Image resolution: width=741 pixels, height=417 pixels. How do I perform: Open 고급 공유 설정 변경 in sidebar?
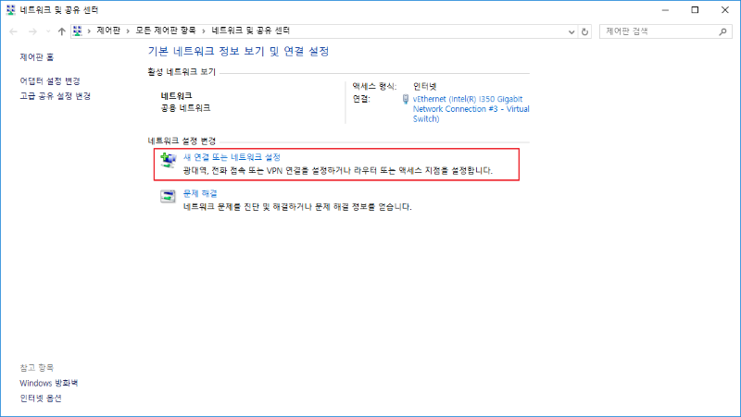pyautogui.click(x=55, y=96)
